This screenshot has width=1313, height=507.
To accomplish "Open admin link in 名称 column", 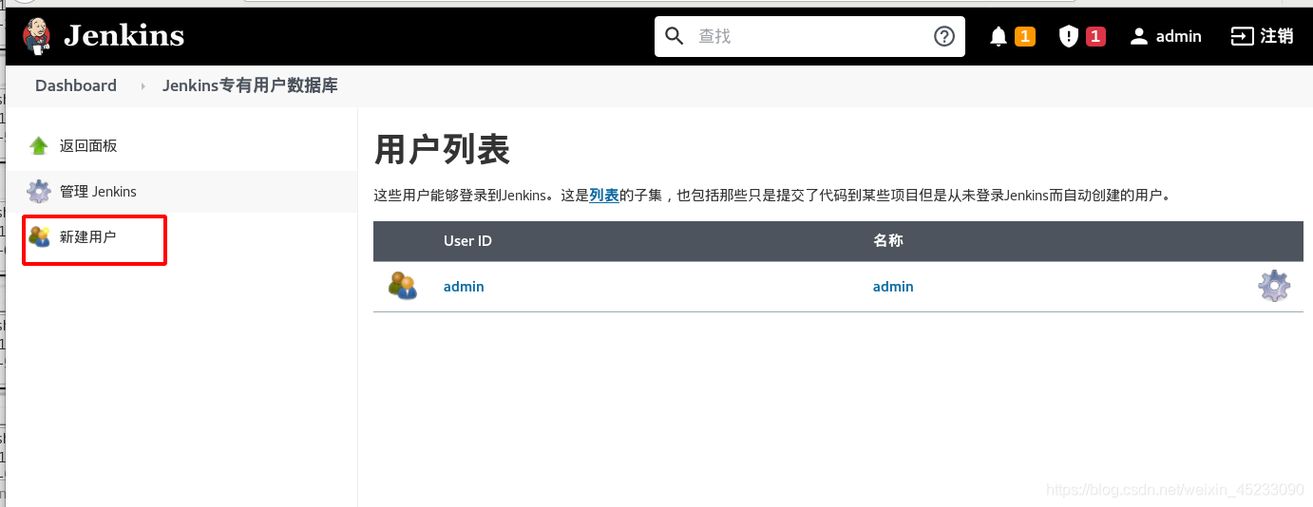I will pos(893,287).
